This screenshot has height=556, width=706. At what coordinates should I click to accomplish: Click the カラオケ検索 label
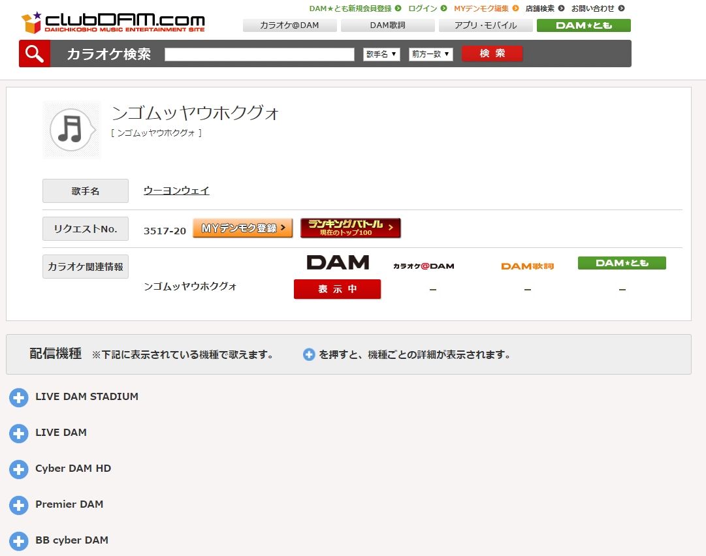[108, 54]
